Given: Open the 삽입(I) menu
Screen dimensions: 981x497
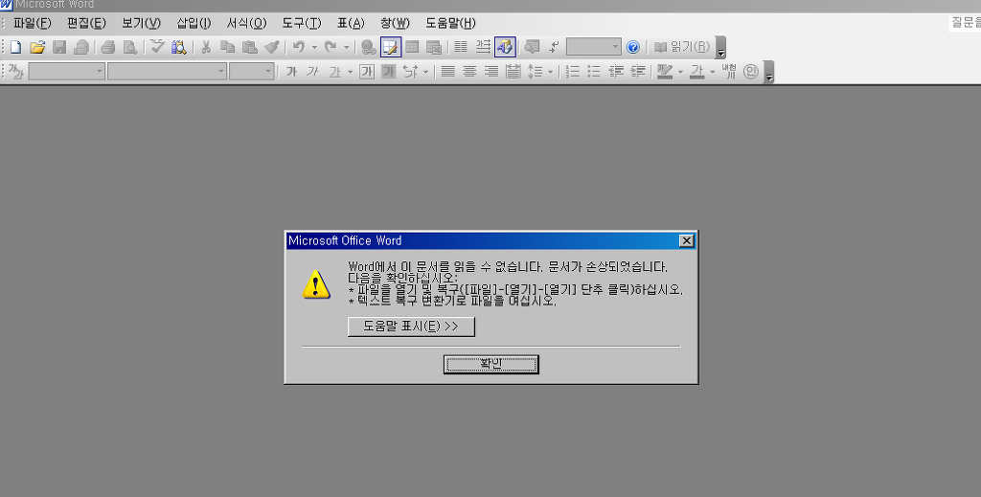Looking at the screenshot, I should click(x=194, y=23).
